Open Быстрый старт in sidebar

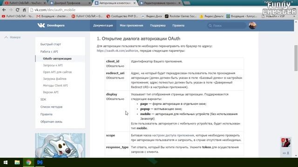(x=51, y=44)
